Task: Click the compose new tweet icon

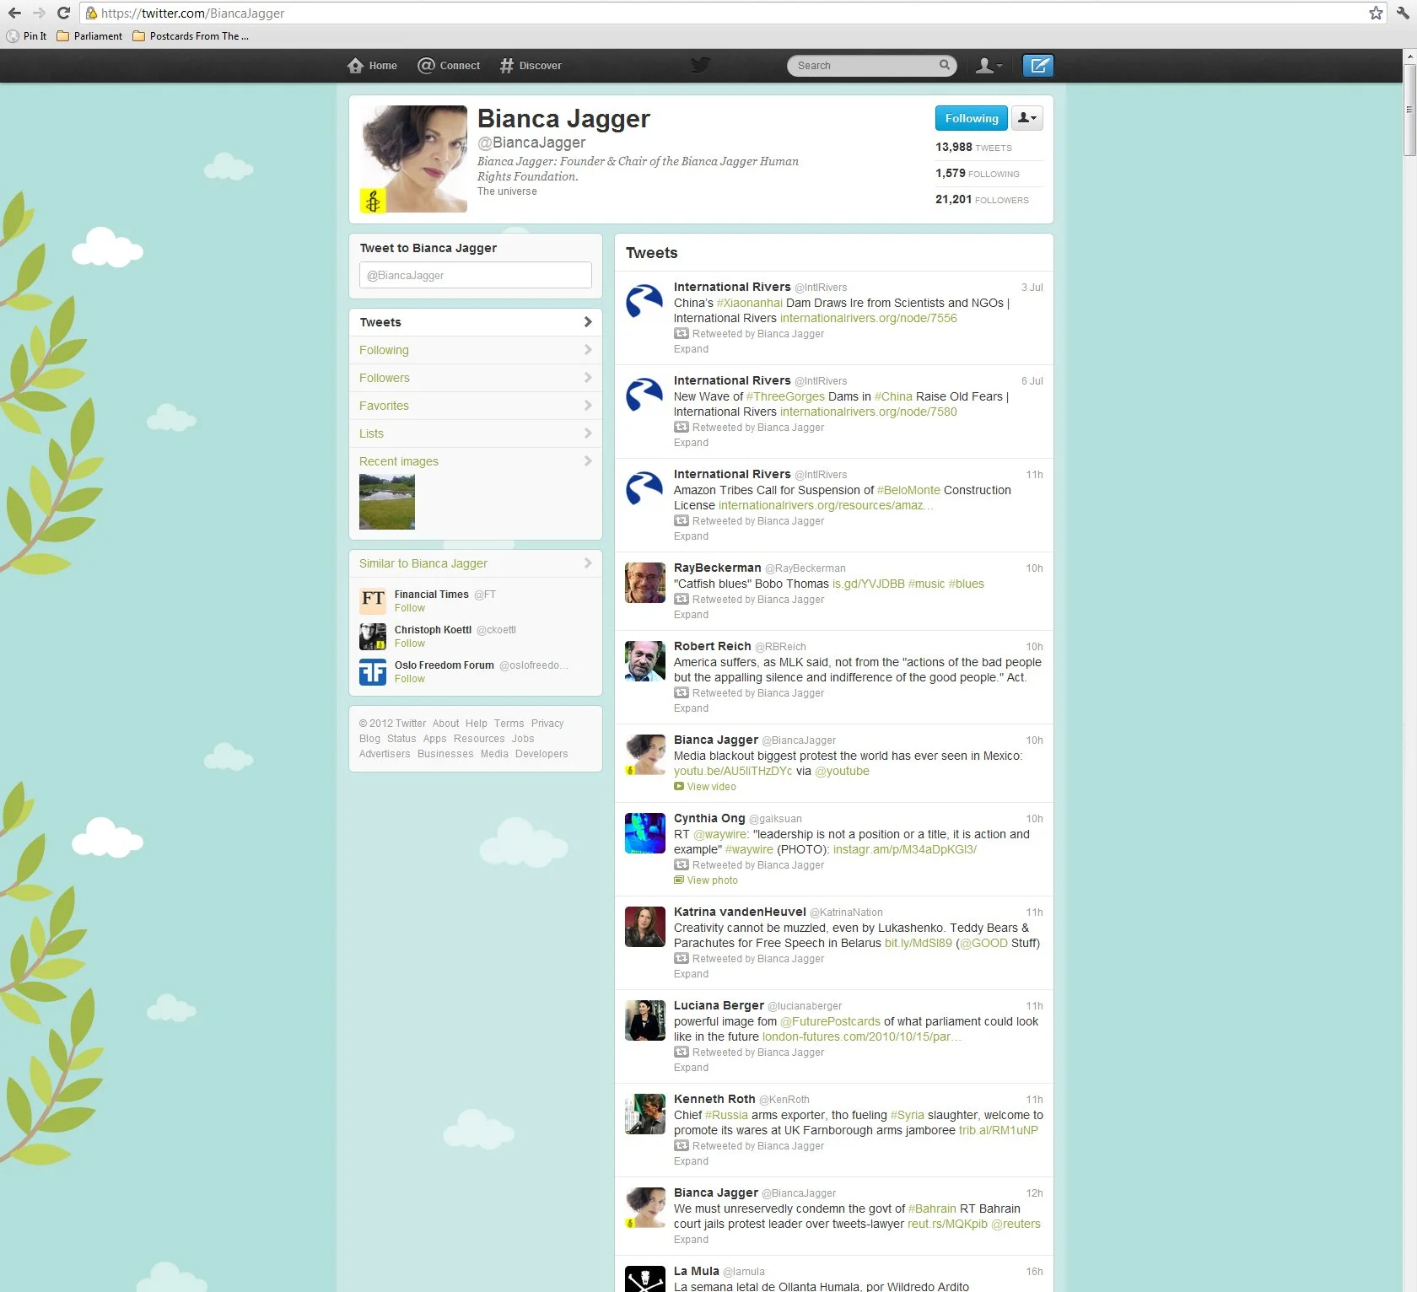Action: pyautogui.click(x=1037, y=66)
